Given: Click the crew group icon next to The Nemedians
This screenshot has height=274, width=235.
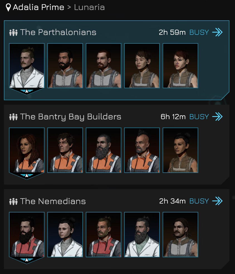Looking at the screenshot, I should (x=13, y=202).
